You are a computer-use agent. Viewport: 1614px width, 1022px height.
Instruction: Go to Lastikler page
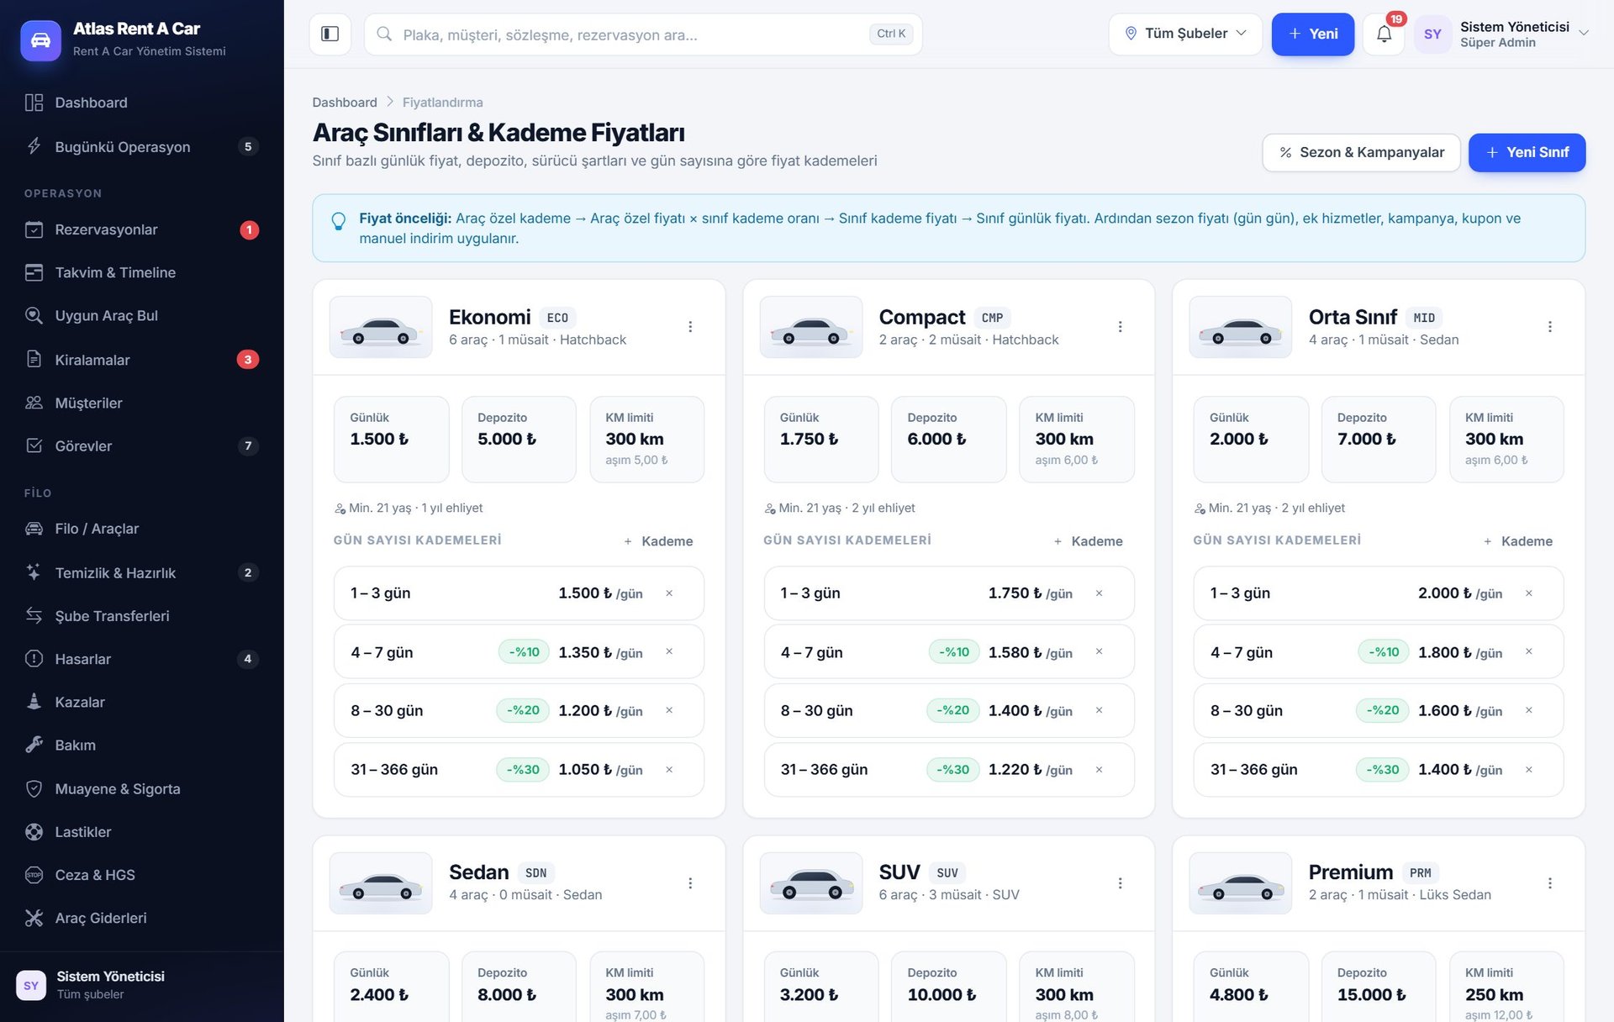(141, 831)
